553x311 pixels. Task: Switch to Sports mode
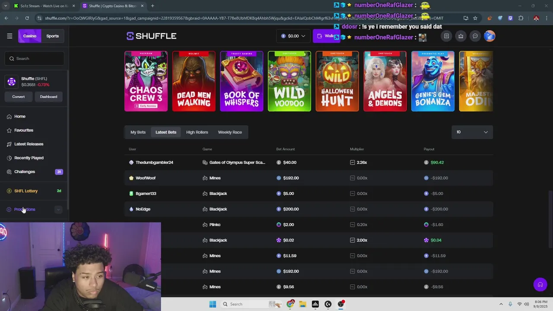click(x=53, y=36)
